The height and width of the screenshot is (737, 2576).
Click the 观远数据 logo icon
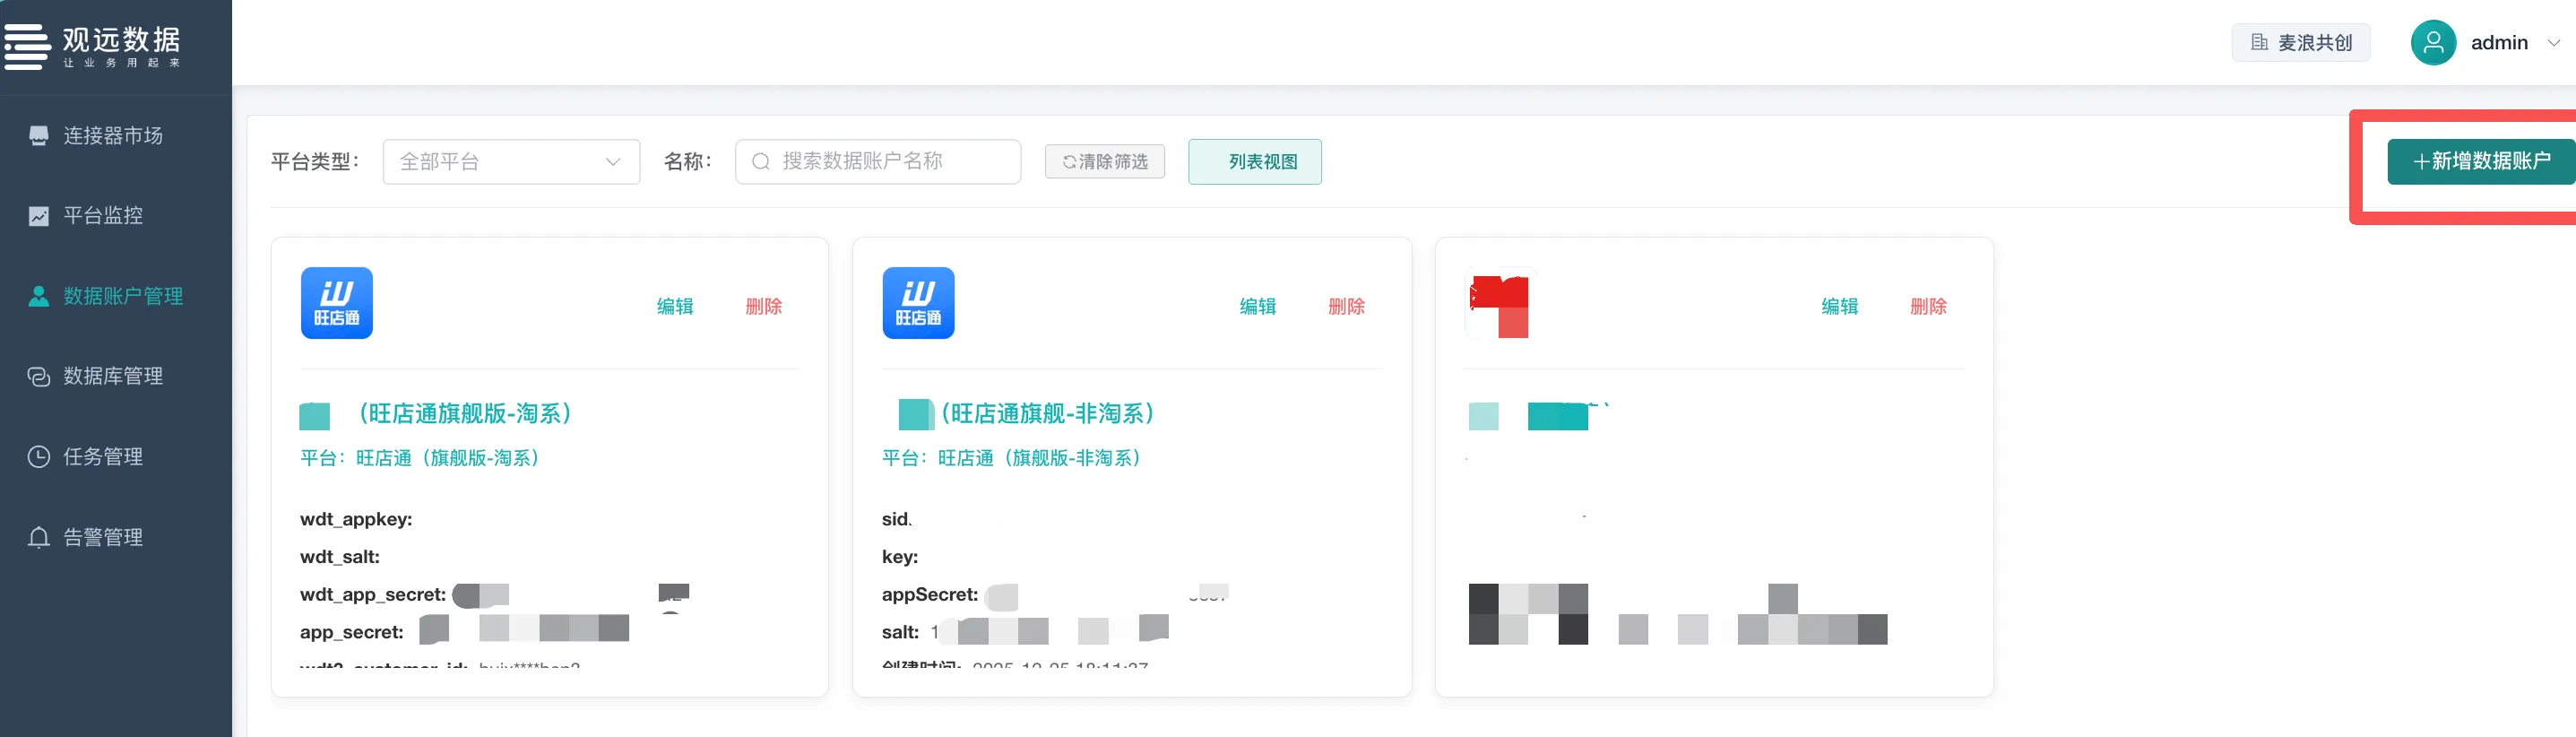point(28,46)
